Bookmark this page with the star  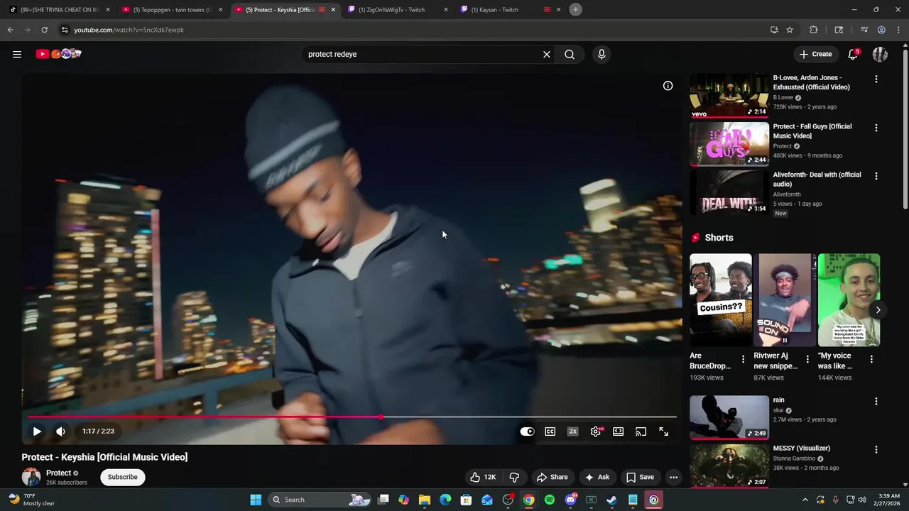click(790, 30)
